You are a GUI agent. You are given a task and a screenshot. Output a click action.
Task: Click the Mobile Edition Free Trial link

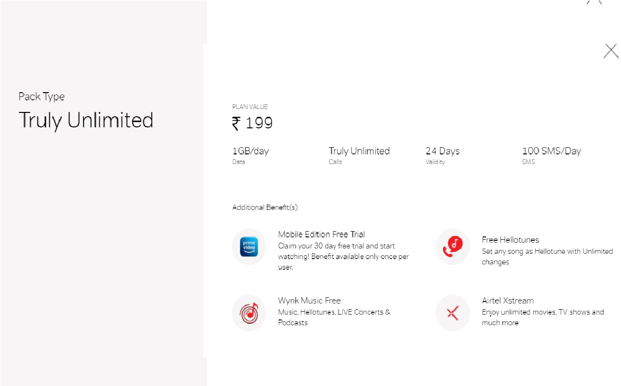pos(321,234)
